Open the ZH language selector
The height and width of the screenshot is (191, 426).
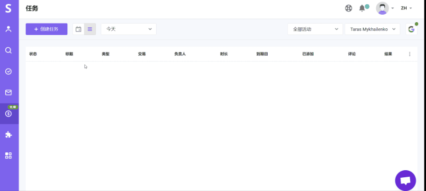pyautogui.click(x=407, y=8)
